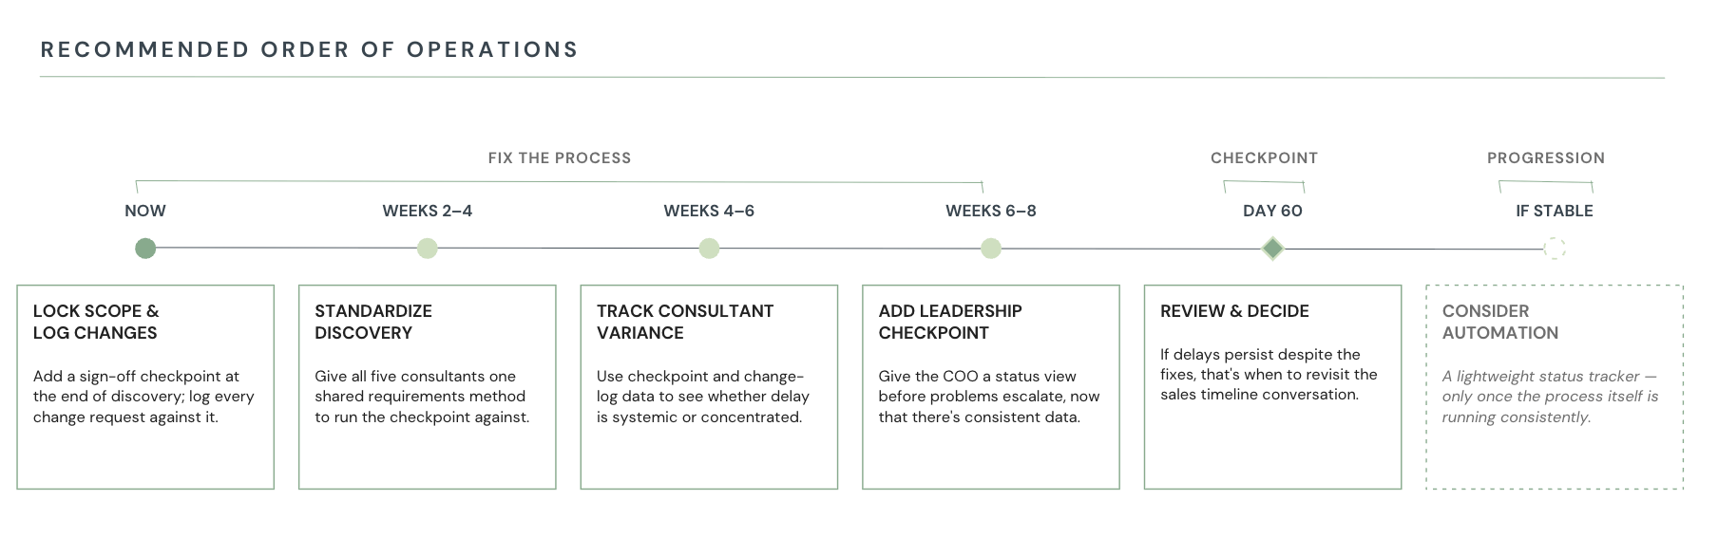This screenshot has width=1718, height=537.
Task: Click the Recommended Order of Operations heading
Action: pyautogui.click(x=310, y=49)
